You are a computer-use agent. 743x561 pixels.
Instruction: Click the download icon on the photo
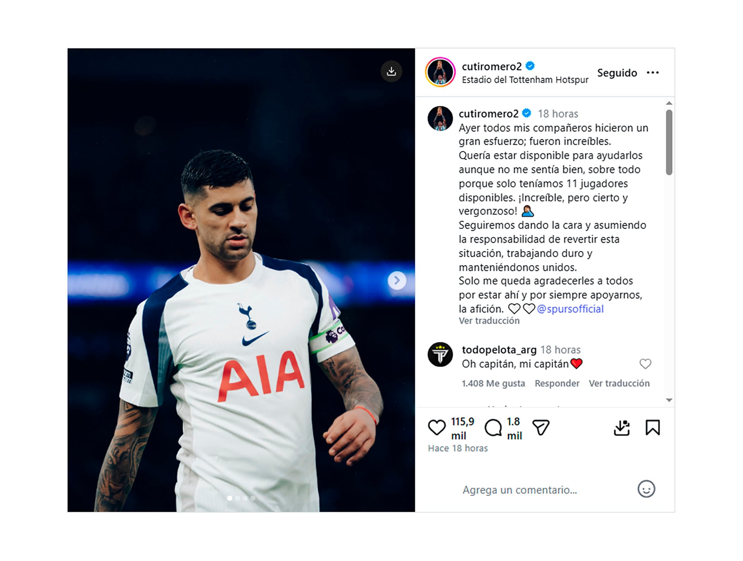point(392,71)
